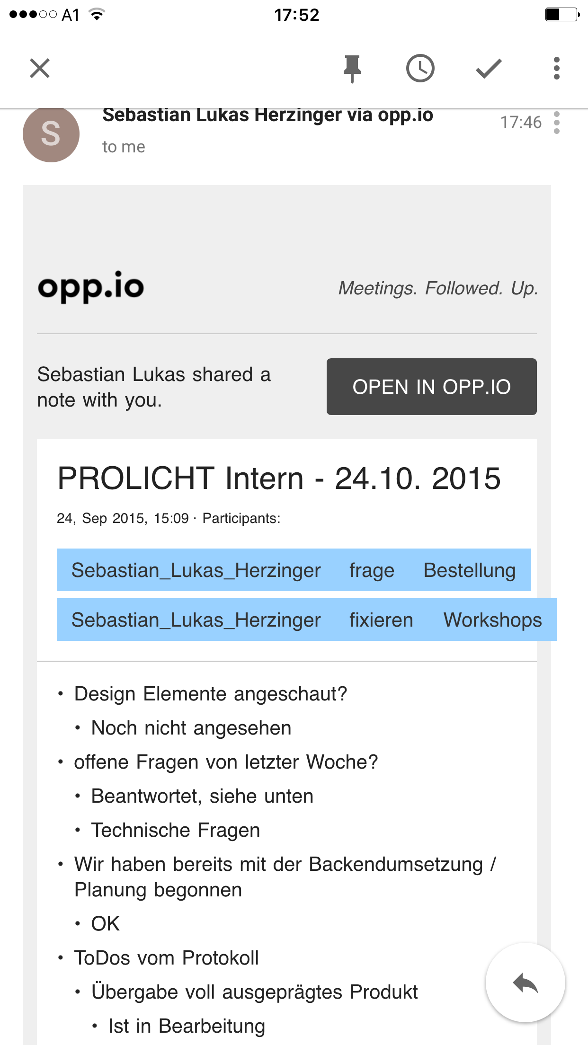Tap the Wi-Fi status icon
Image resolution: width=588 pixels, height=1045 pixels.
97,15
